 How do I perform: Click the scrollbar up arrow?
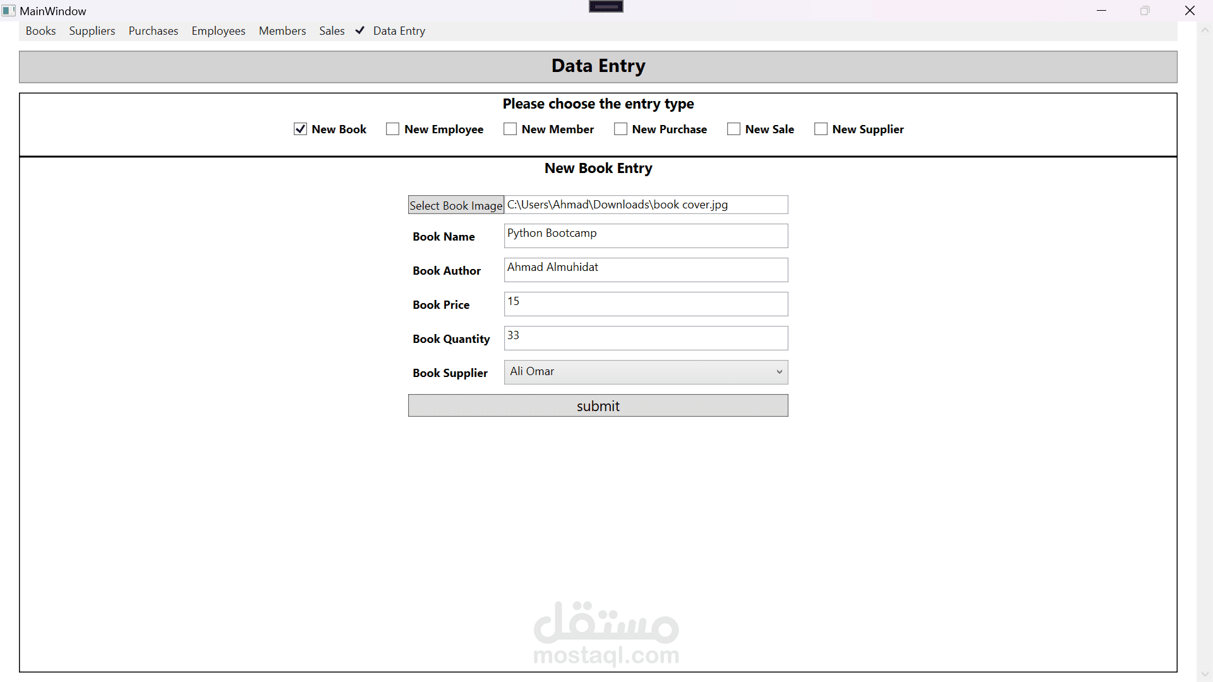coord(1204,30)
